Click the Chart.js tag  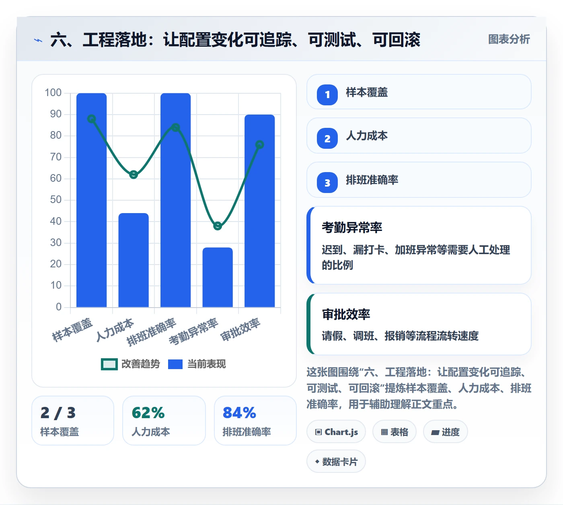pyautogui.click(x=336, y=432)
